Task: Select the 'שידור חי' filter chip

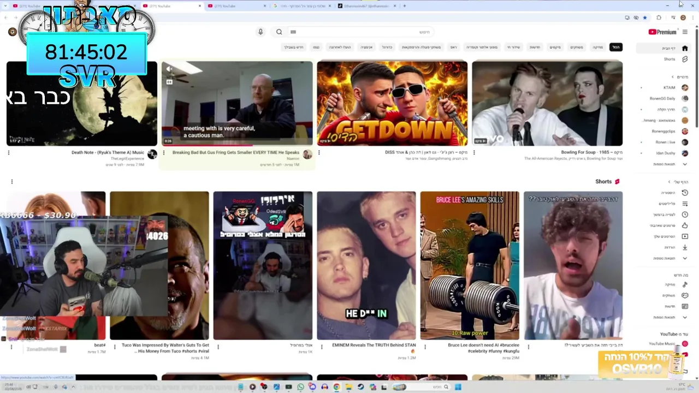Action: click(513, 47)
